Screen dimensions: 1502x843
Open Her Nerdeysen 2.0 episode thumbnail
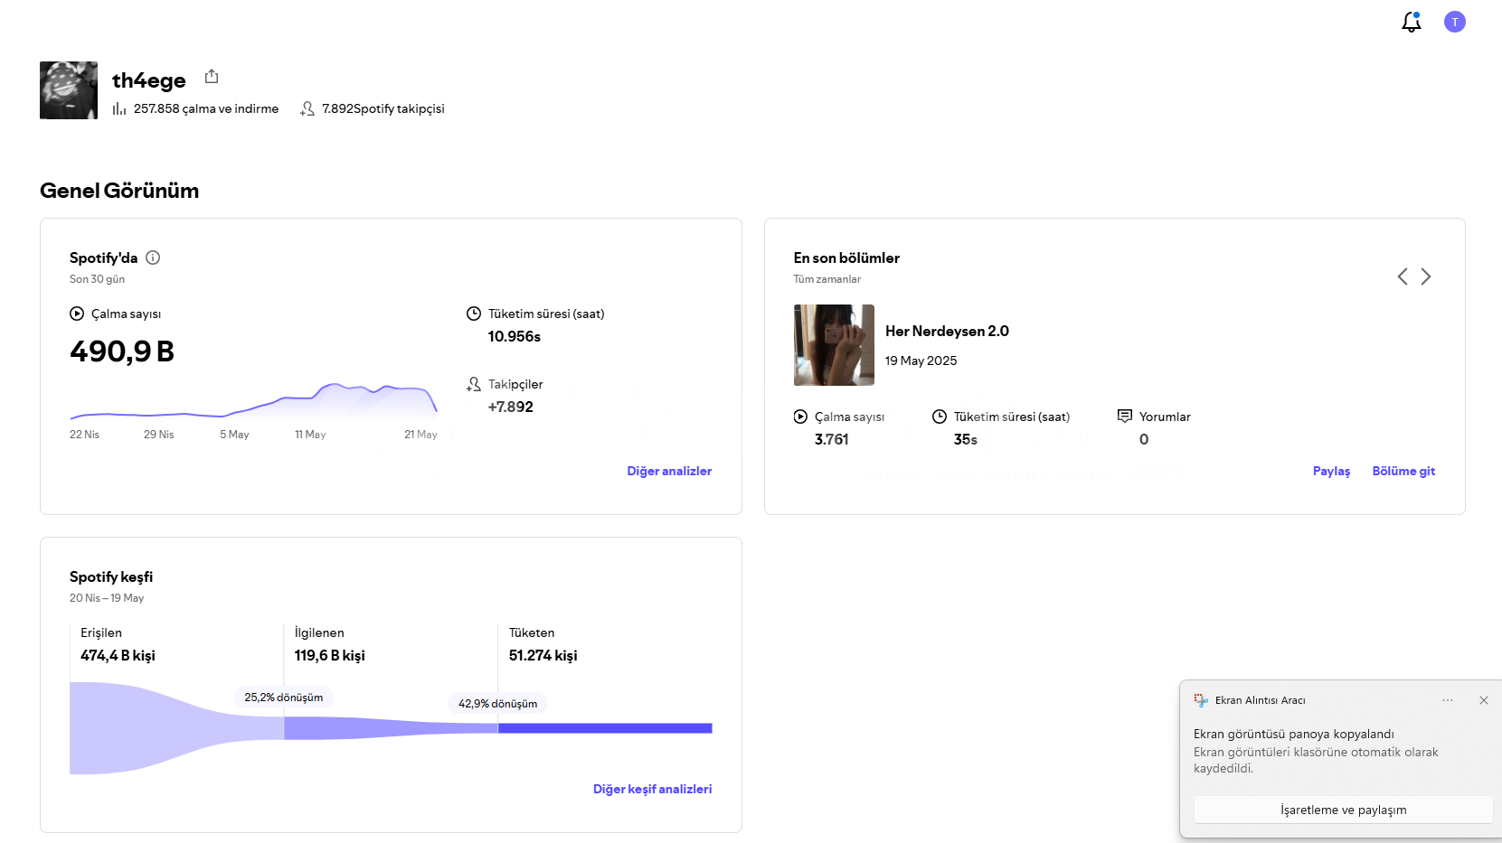click(x=834, y=345)
